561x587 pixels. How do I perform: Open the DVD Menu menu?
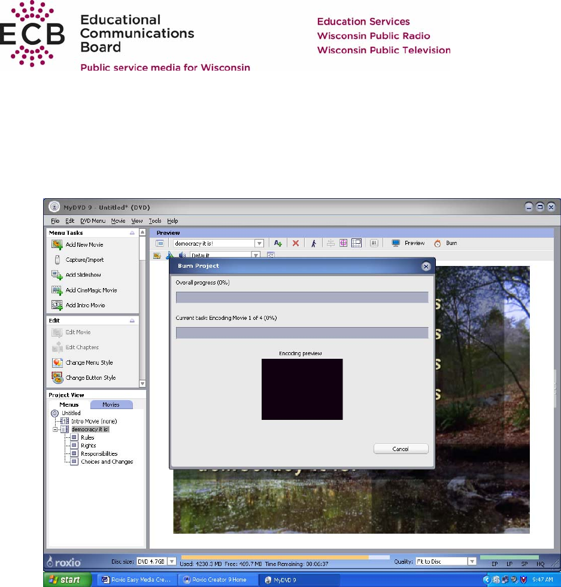[x=93, y=221]
